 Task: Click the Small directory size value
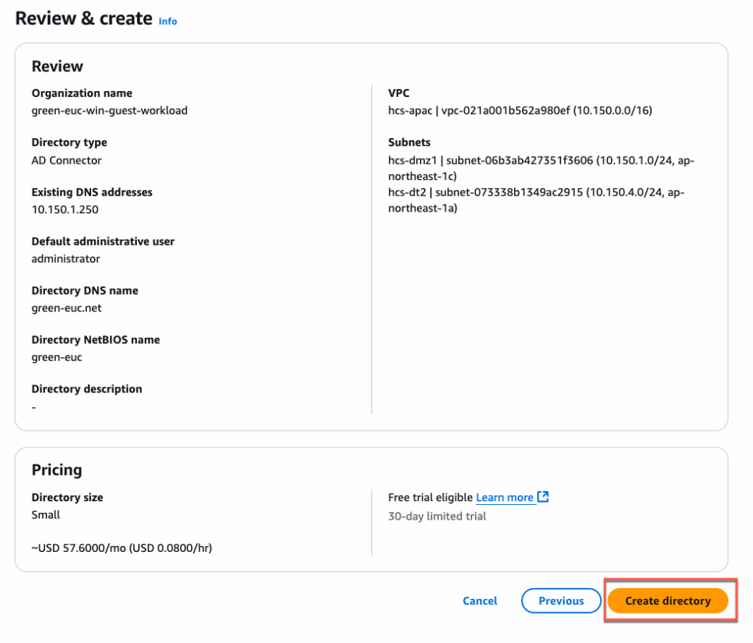click(46, 515)
